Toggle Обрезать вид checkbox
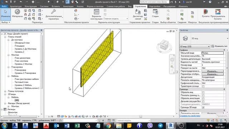This screenshot has width=229, height=129. 203,92
